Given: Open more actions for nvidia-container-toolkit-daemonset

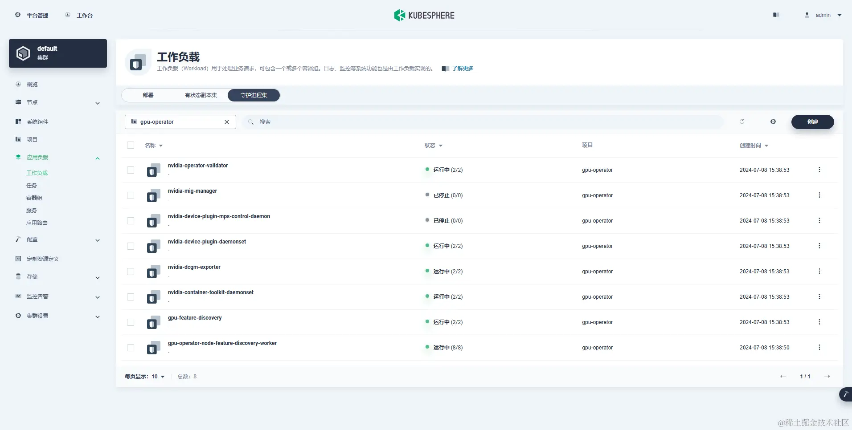Looking at the screenshot, I should click(x=819, y=296).
